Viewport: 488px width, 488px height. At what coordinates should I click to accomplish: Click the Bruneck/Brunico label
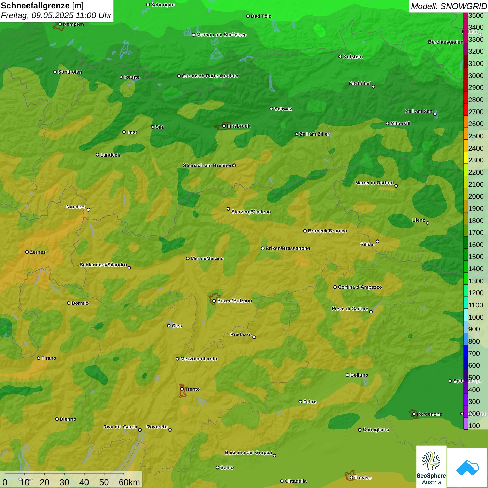pos(328,231)
